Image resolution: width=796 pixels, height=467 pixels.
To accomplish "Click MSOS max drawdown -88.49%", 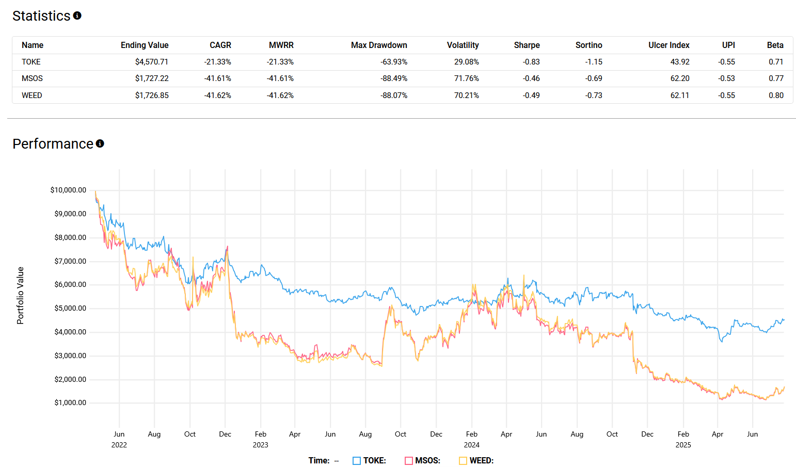I will [x=394, y=78].
